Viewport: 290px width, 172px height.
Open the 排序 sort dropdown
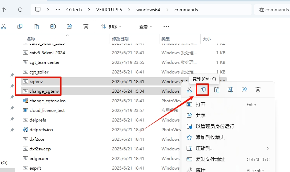tap(111, 26)
